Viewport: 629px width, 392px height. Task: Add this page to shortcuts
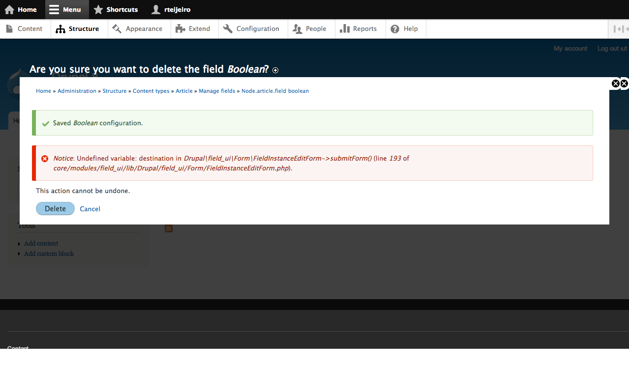[x=275, y=70]
